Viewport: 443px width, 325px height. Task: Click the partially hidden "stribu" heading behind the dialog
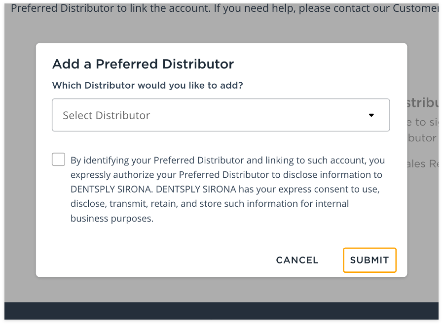pos(422,103)
